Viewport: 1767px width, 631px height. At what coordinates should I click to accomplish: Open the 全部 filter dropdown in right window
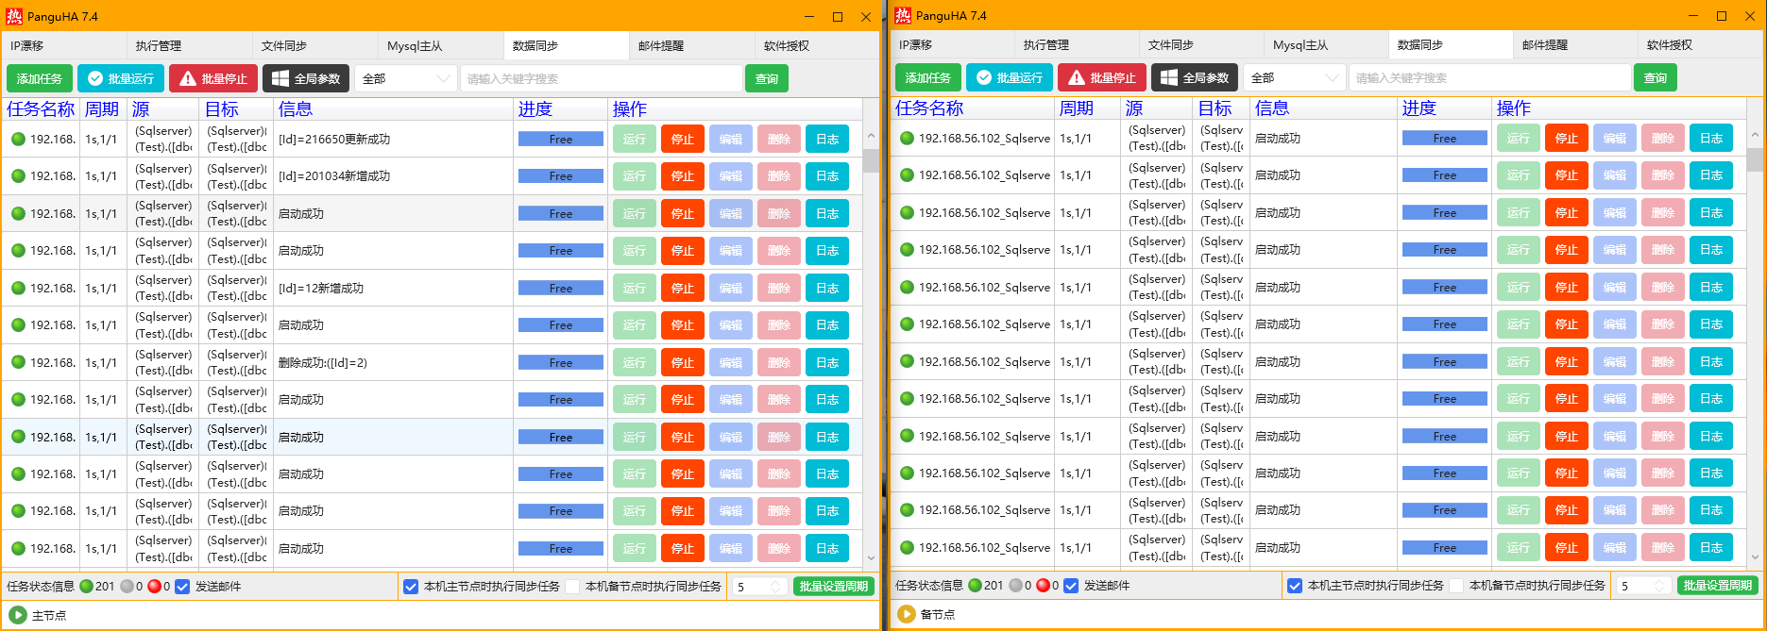tap(1295, 77)
